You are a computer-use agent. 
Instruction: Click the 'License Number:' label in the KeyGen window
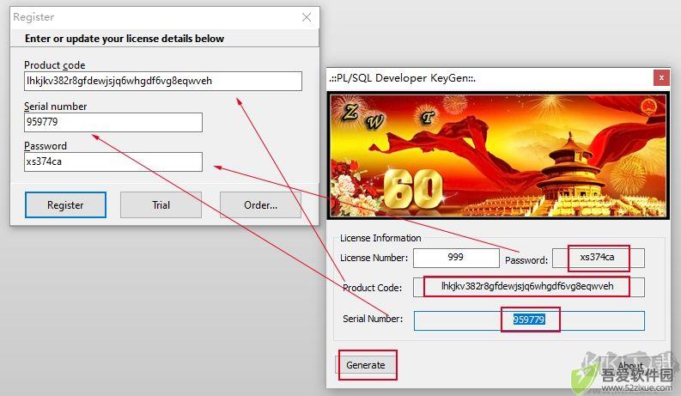coord(374,258)
